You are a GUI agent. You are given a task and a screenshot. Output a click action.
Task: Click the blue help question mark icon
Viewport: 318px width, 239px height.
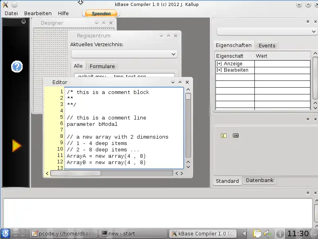[17, 67]
